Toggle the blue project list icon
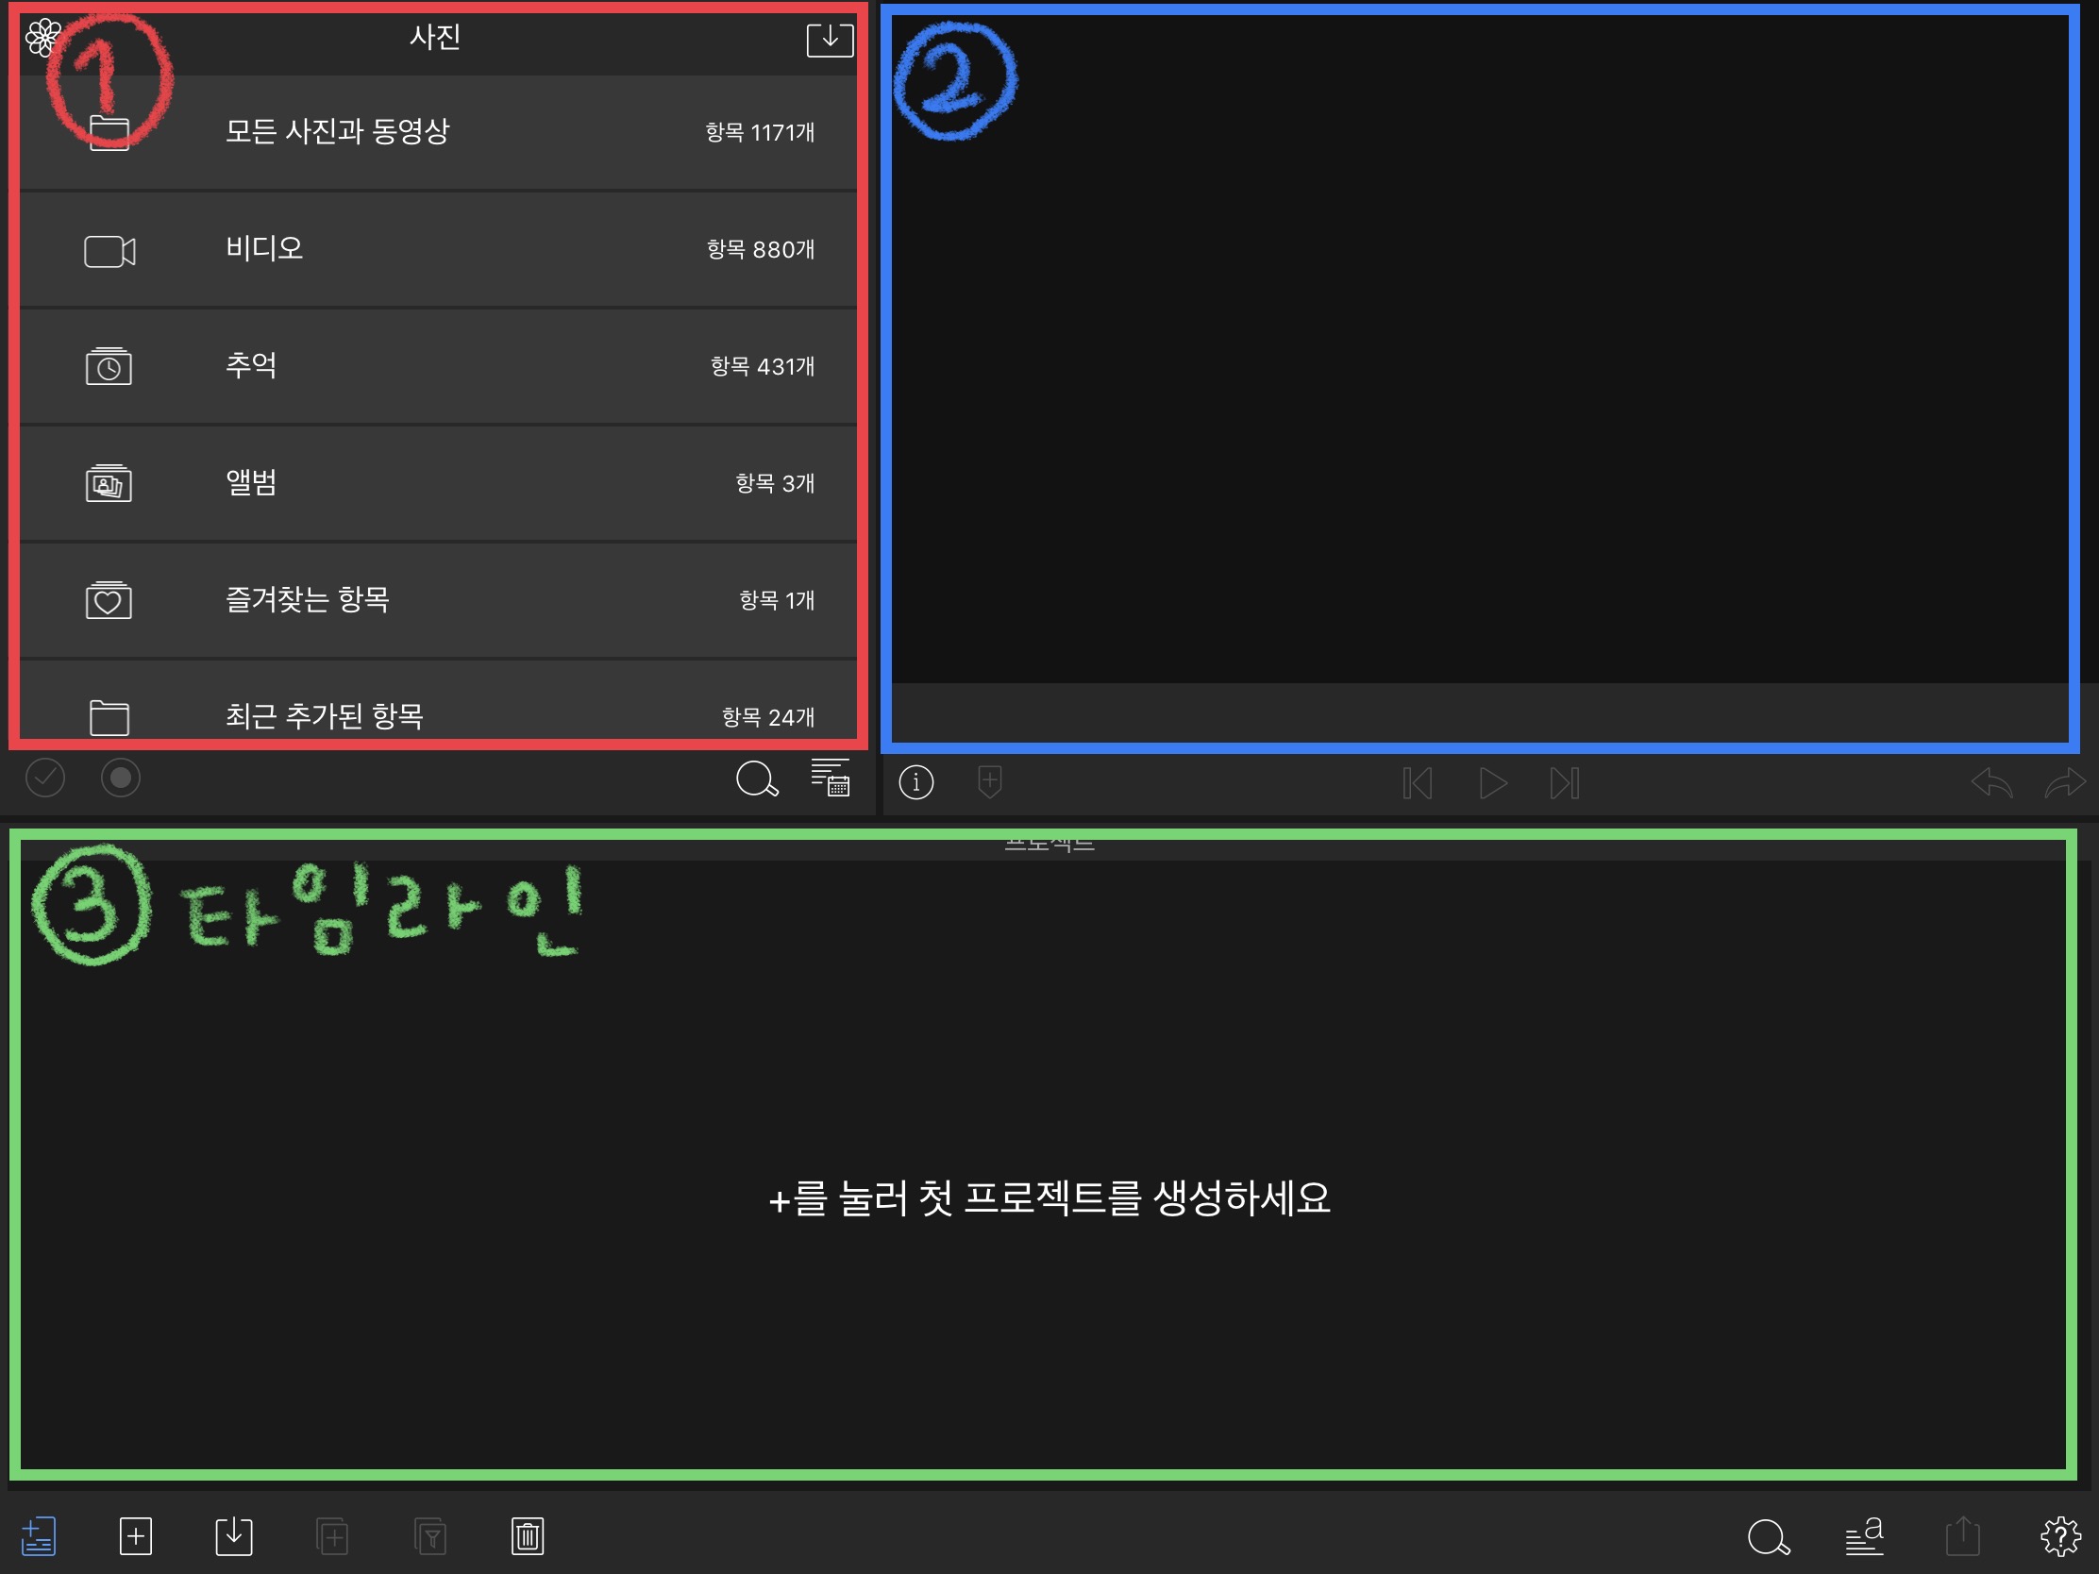The width and height of the screenshot is (2099, 1574). point(39,1536)
